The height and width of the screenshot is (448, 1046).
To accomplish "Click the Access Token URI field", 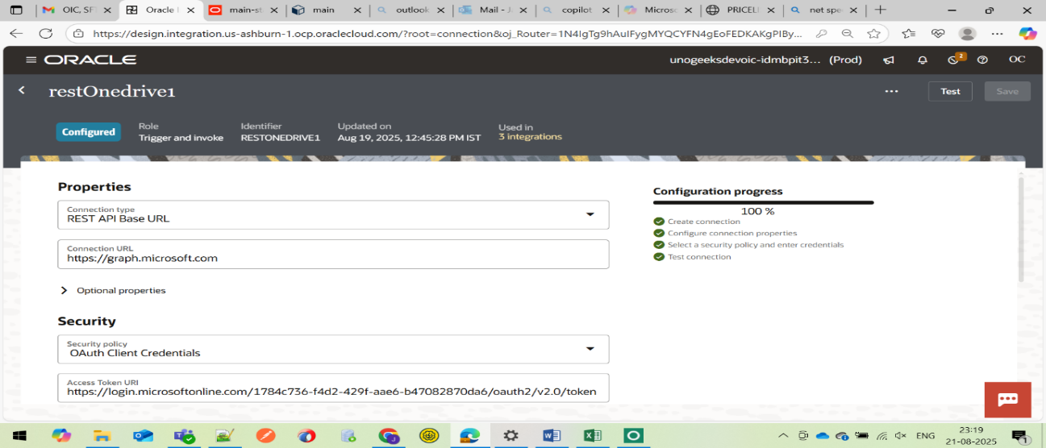I will (x=333, y=388).
